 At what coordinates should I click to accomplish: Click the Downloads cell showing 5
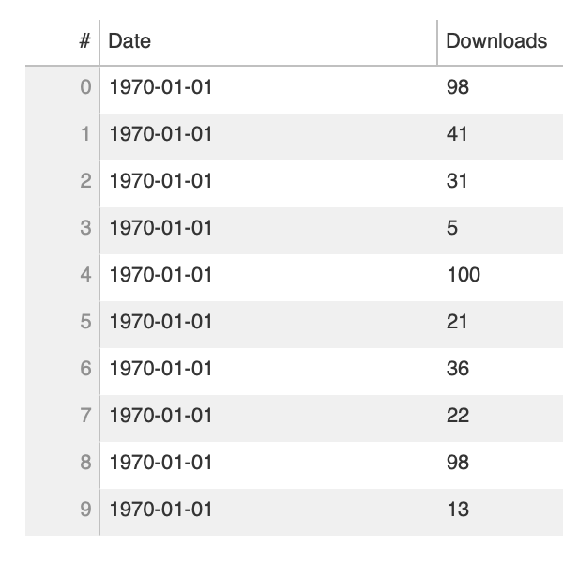[452, 228]
